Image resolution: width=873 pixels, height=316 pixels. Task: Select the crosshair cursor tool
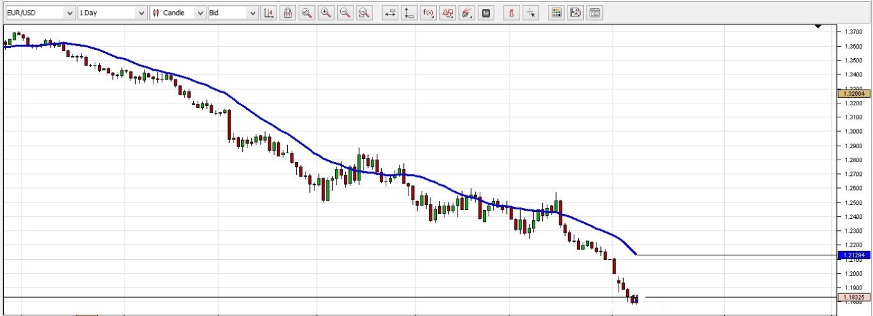(530, 13)
